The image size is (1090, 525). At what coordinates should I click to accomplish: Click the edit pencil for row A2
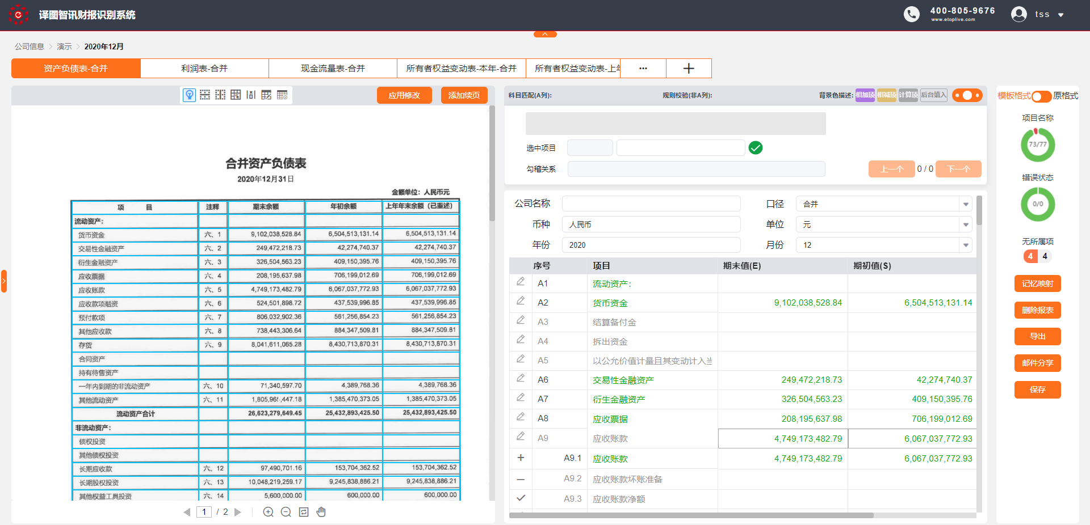[521, 301]
